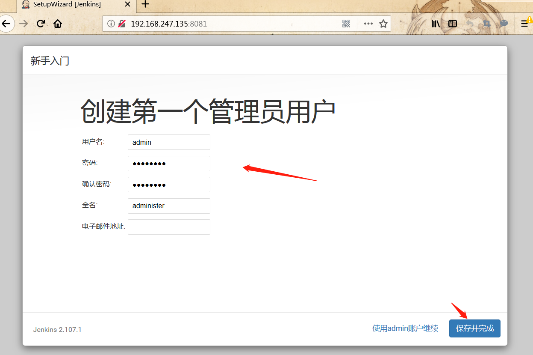533x355 pixels.
Task: Toggle the sidebar view icon
Action: (452, 24)
